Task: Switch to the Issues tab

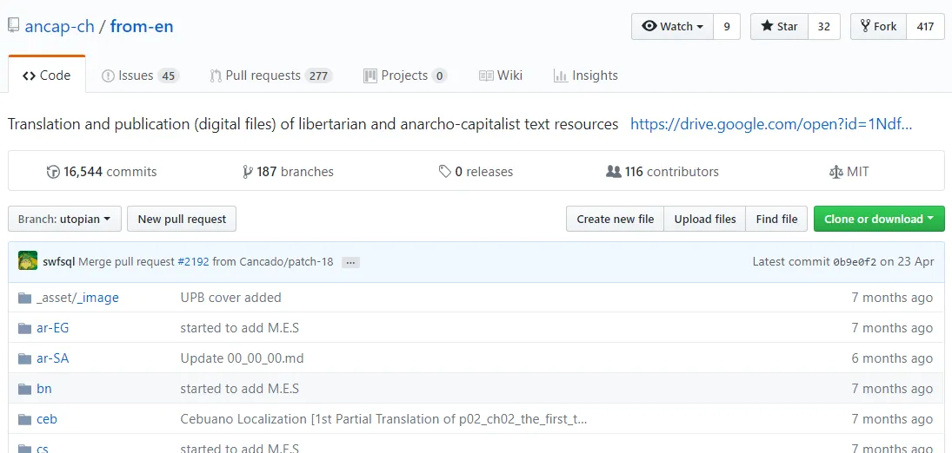Action: pos(140,75)
